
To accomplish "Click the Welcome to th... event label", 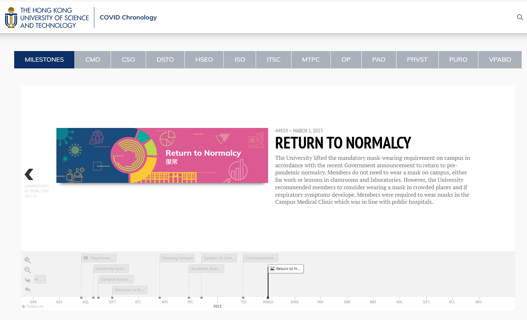I will point(130,290).
